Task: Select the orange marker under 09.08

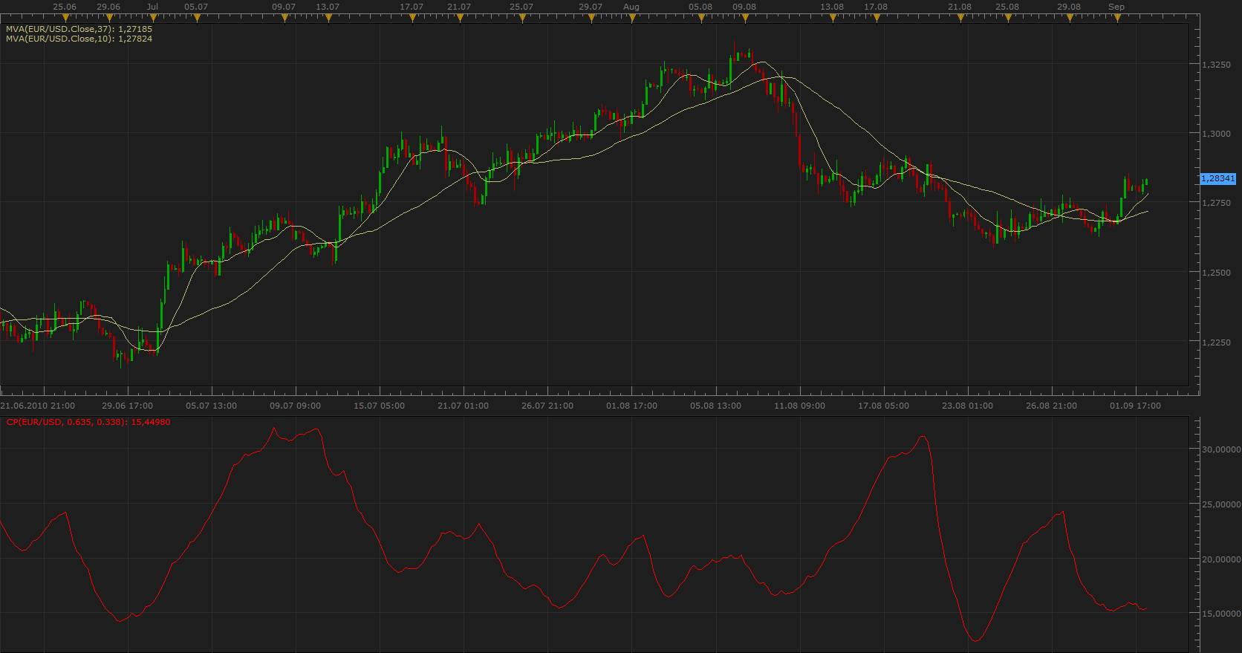Action: point(745,18)
